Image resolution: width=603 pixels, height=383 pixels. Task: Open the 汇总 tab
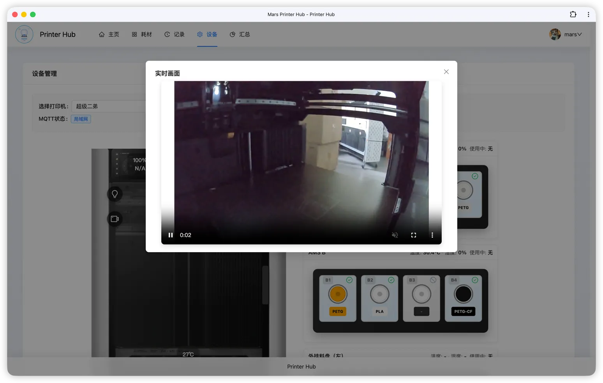(x=240, y=34)
